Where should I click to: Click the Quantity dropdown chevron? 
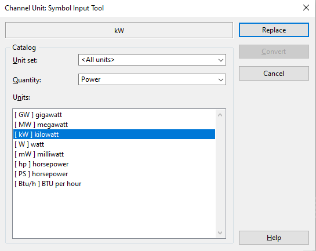tap(221, 79)
